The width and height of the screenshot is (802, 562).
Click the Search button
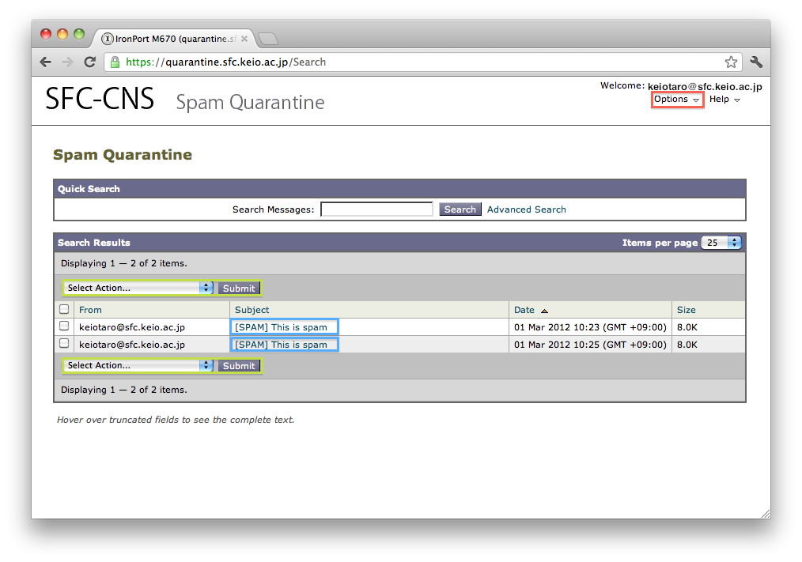(x=460, y=209)
